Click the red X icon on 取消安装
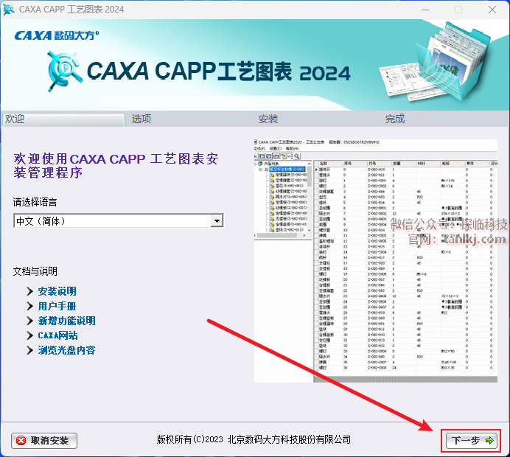This screenshot has width=510, height=457. coord(21,440)
